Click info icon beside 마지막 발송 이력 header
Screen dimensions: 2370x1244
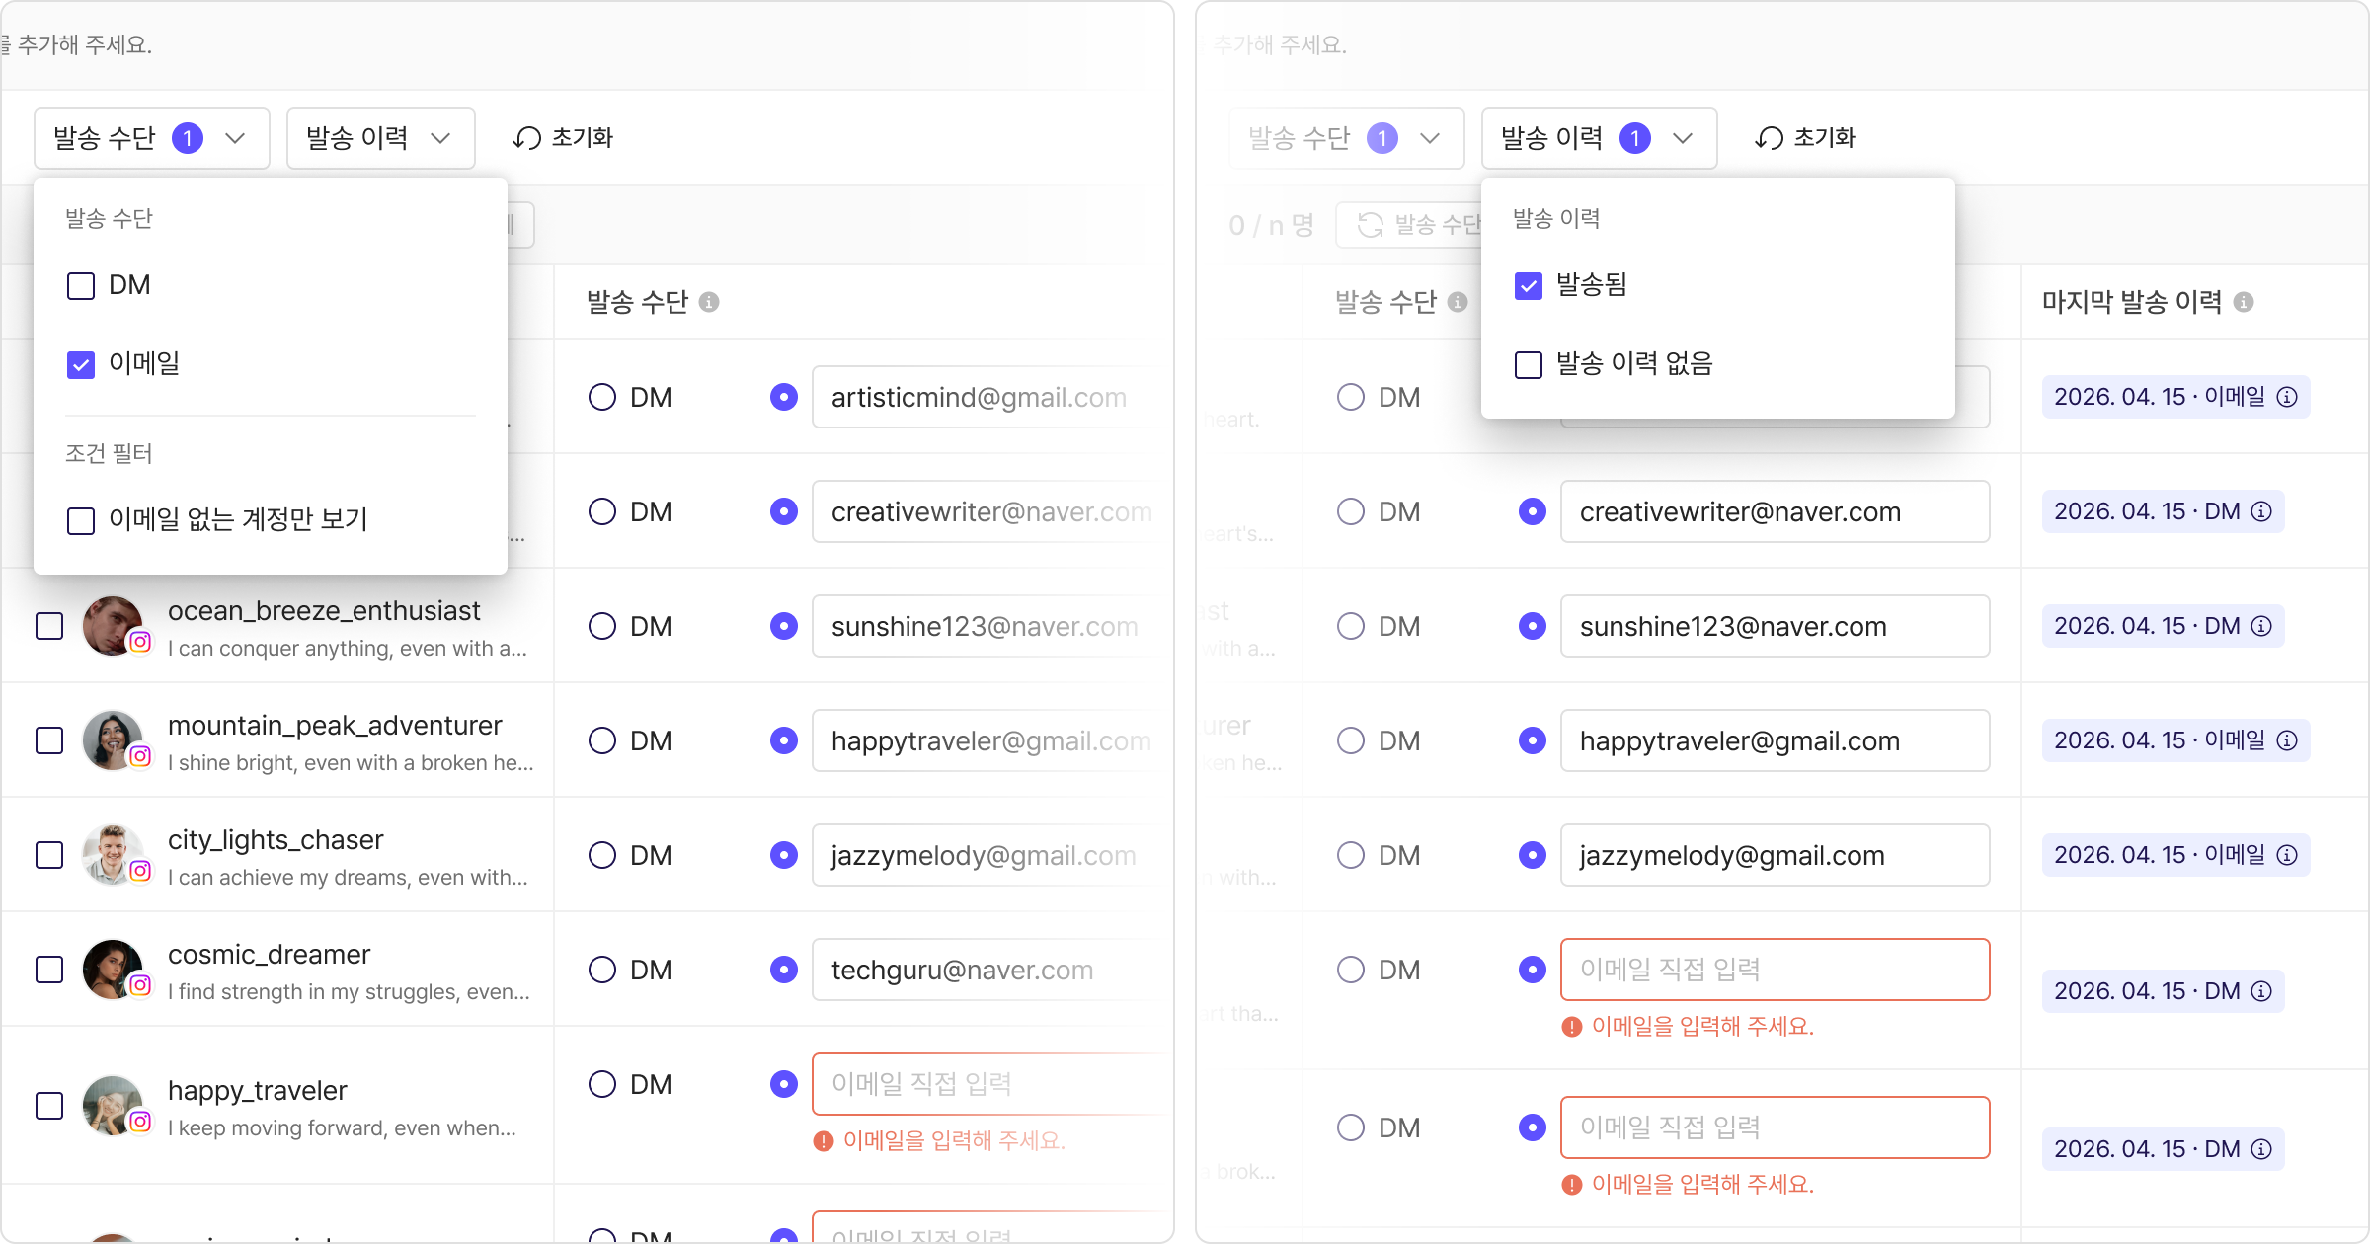2244,302
